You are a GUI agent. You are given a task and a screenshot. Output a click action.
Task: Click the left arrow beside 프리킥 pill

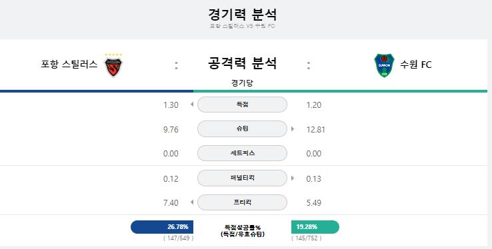pos(192,202)
